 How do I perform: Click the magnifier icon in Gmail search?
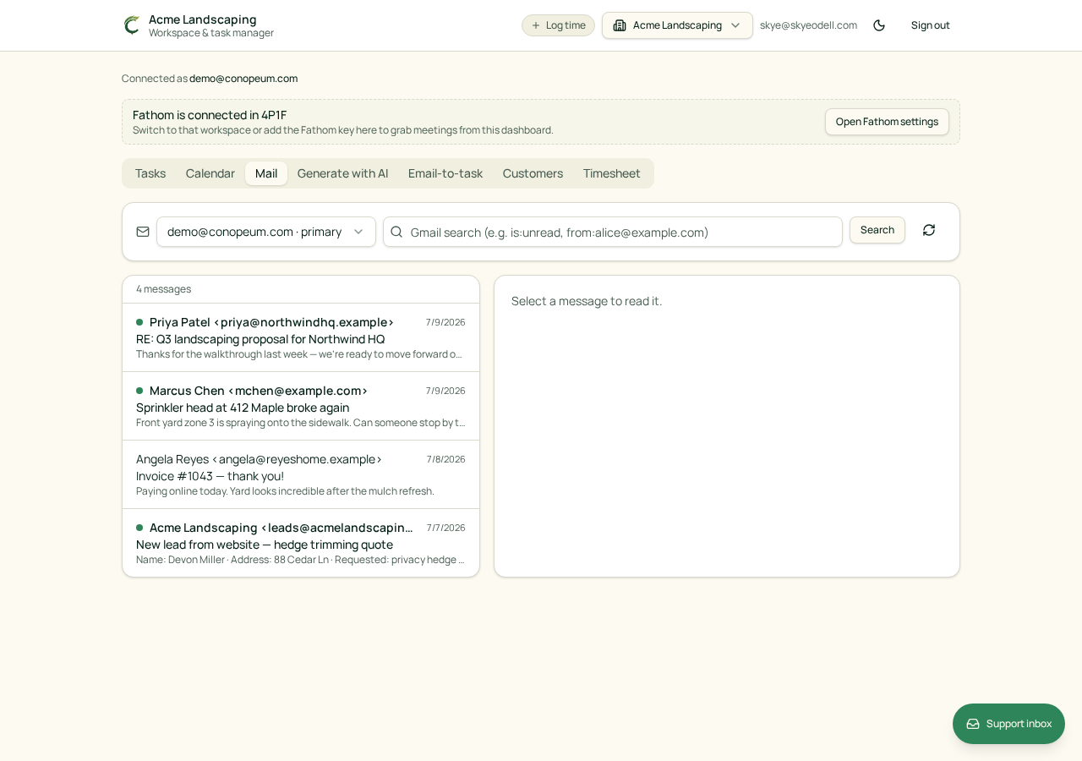pyautogui.click(x=396, y=232)
